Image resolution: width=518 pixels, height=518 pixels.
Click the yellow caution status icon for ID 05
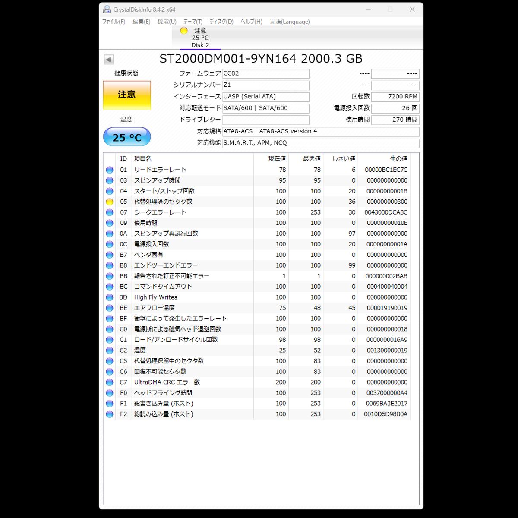(x=110, y=202)
